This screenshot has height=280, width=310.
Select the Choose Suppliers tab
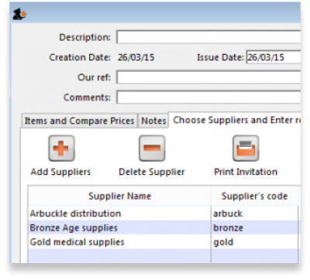(235, 120)
